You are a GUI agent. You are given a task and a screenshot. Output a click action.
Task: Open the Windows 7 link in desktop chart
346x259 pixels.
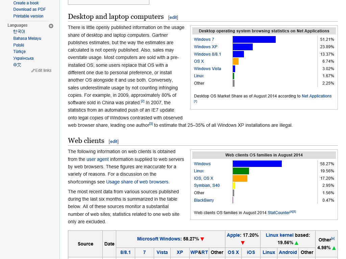click(204, 39)
